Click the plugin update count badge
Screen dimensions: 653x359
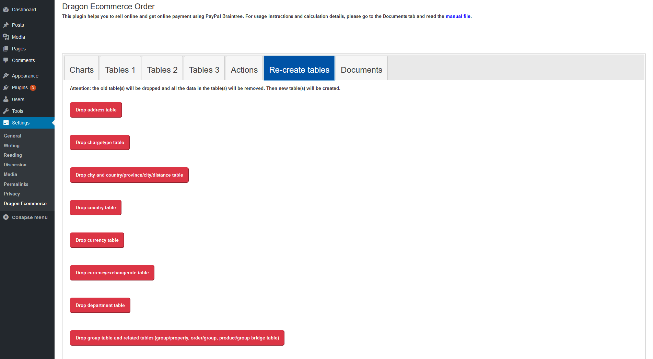(33, 88)
